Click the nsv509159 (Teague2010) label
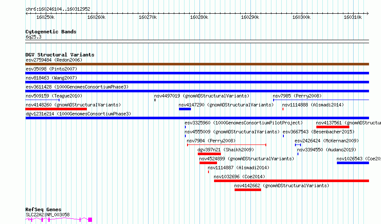Image resolution: width=381 pixels, height=224 pixels. pos(54,96)
